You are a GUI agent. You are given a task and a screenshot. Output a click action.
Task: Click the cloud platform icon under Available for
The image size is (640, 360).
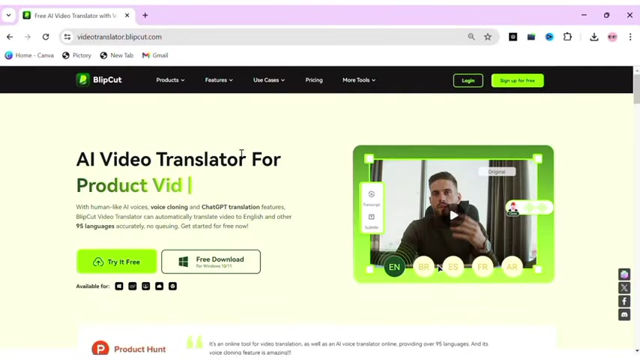click(159, 286)
